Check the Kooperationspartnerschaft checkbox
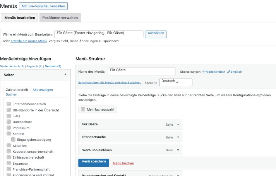Viewport: 276px width, 176px height. coord(9,151)
